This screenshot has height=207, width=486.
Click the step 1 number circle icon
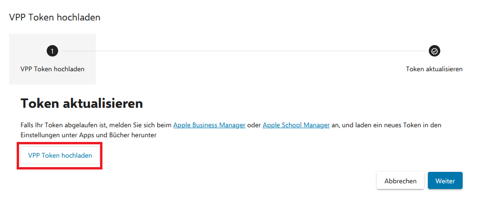point(52,51)
